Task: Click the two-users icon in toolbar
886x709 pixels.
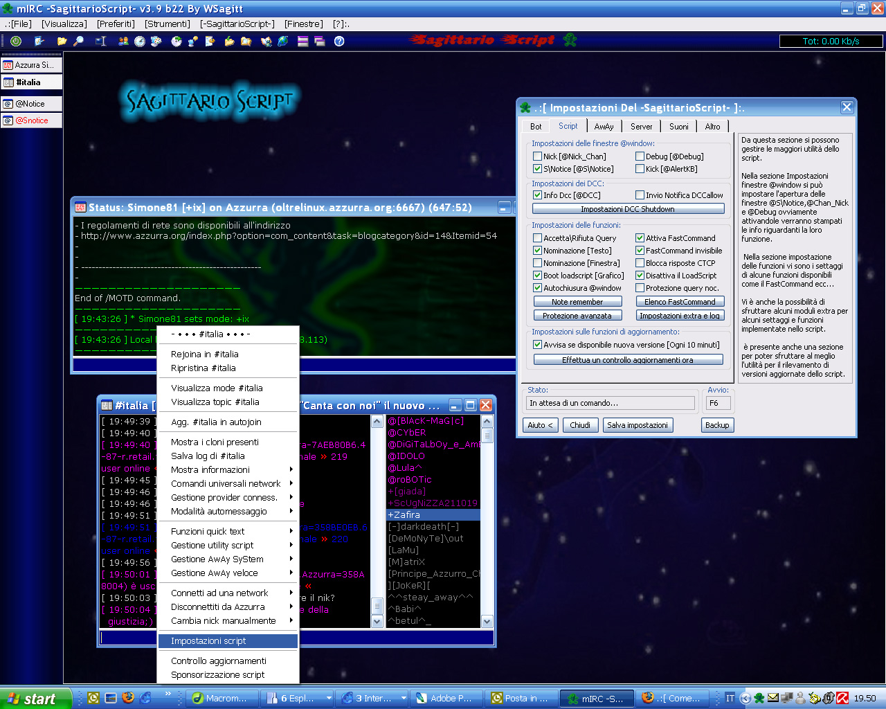Action: click(123, 42)
